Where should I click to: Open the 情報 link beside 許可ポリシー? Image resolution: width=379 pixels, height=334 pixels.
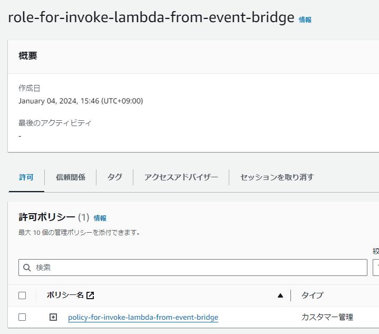[x=100, y=218]
